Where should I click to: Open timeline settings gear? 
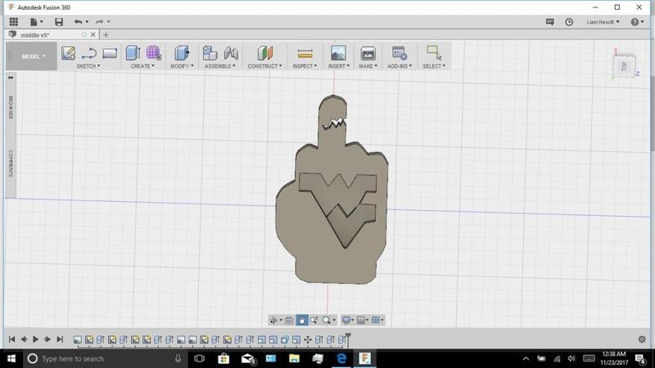[642, 339]
